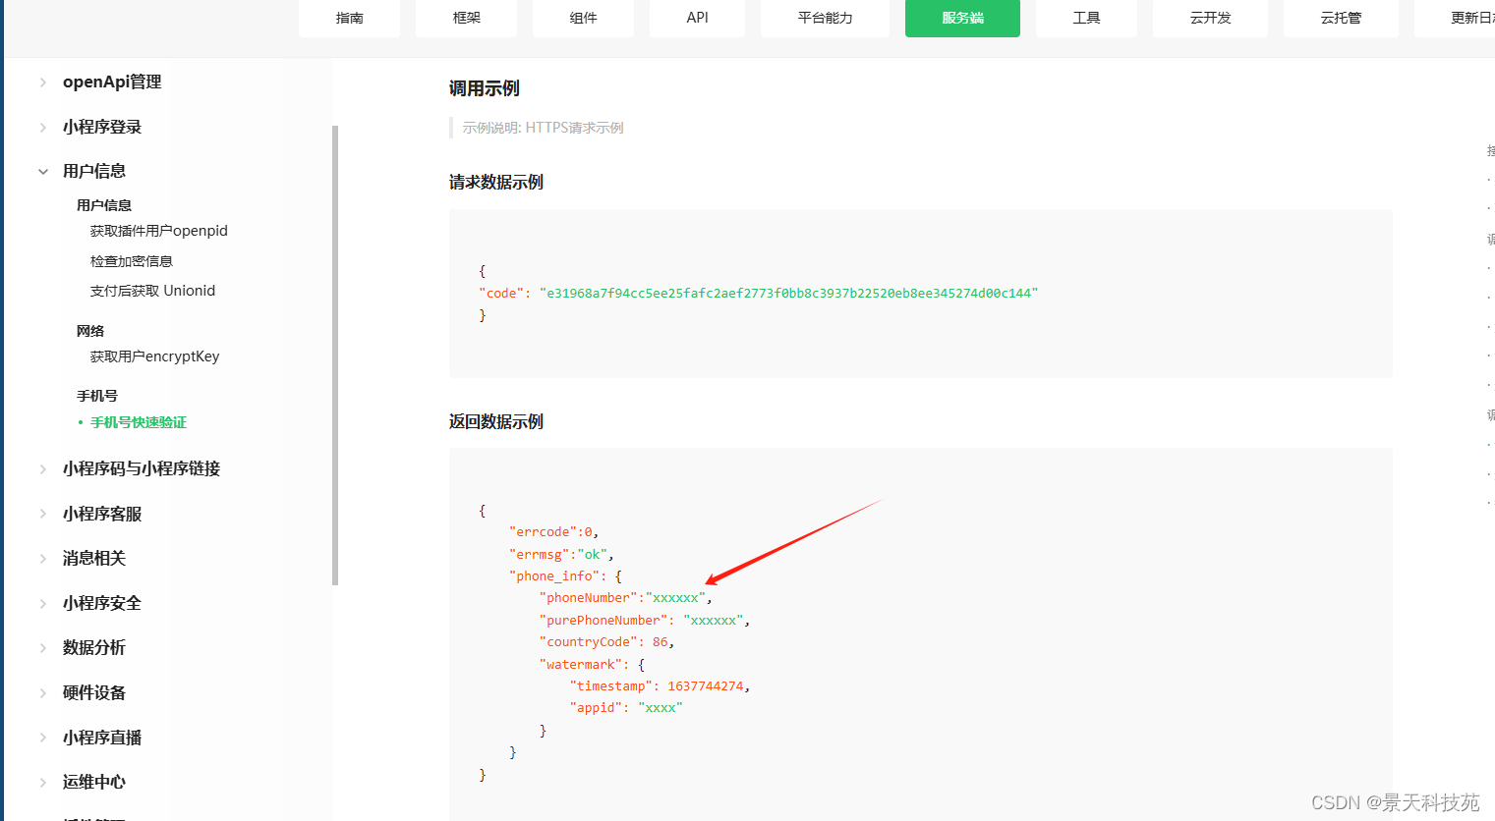1495x821 pixels.
Task: Expand the 小程序安全 chevron
Action: [42, 604]
